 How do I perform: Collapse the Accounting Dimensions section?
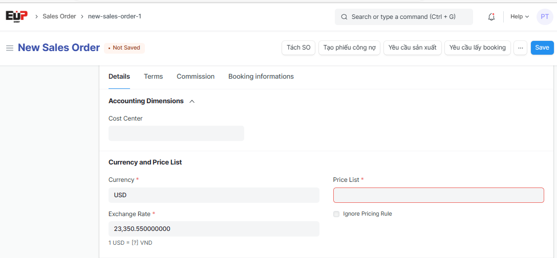[192, 101]
